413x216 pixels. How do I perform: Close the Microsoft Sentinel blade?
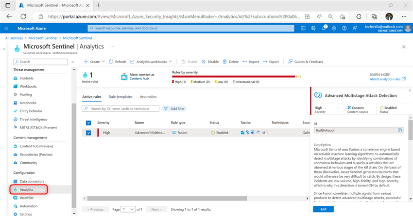coord(404,46)
